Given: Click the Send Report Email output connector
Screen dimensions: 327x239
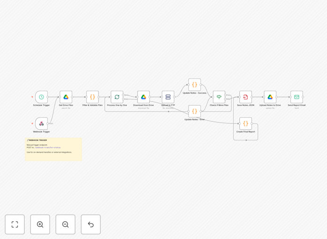Looking at the screenshot, I should [303, 97].
